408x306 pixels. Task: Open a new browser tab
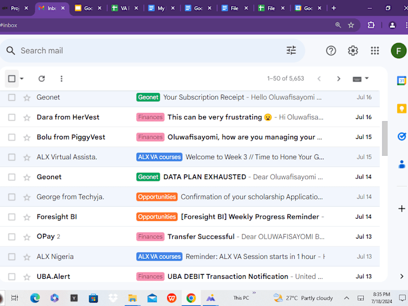pyautogui.click(x=334, y=8)
